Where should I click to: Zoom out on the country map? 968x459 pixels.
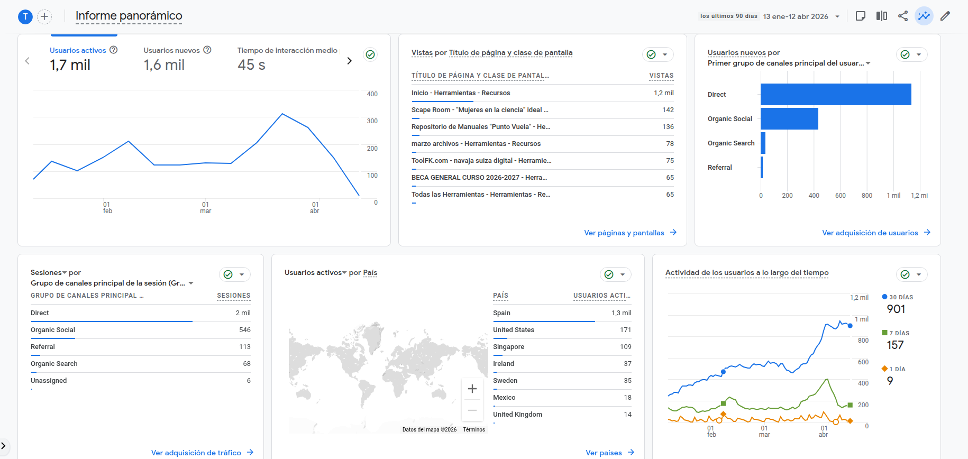coord(472,410)
